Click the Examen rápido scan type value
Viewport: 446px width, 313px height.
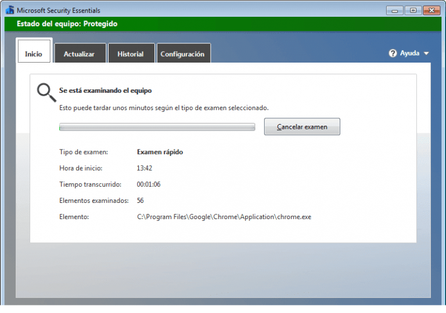[160, 152]
